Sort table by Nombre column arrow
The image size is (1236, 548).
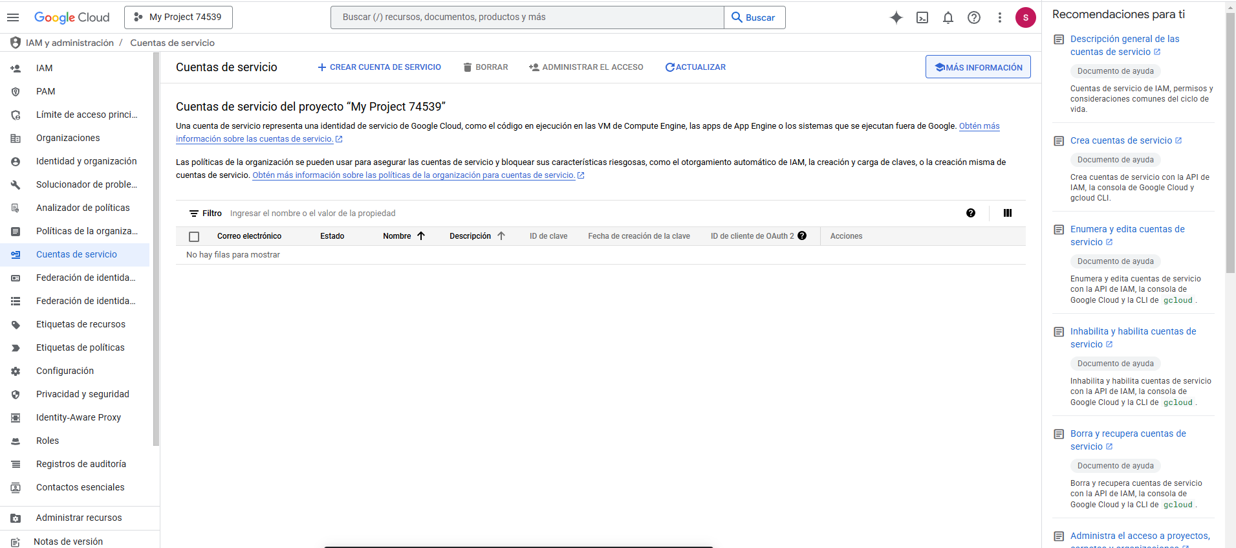pyautogui.click(x=421, y=236)
